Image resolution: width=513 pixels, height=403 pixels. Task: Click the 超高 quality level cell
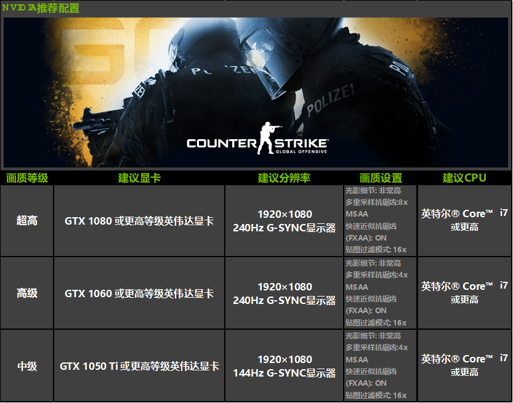tap(27, 221)
